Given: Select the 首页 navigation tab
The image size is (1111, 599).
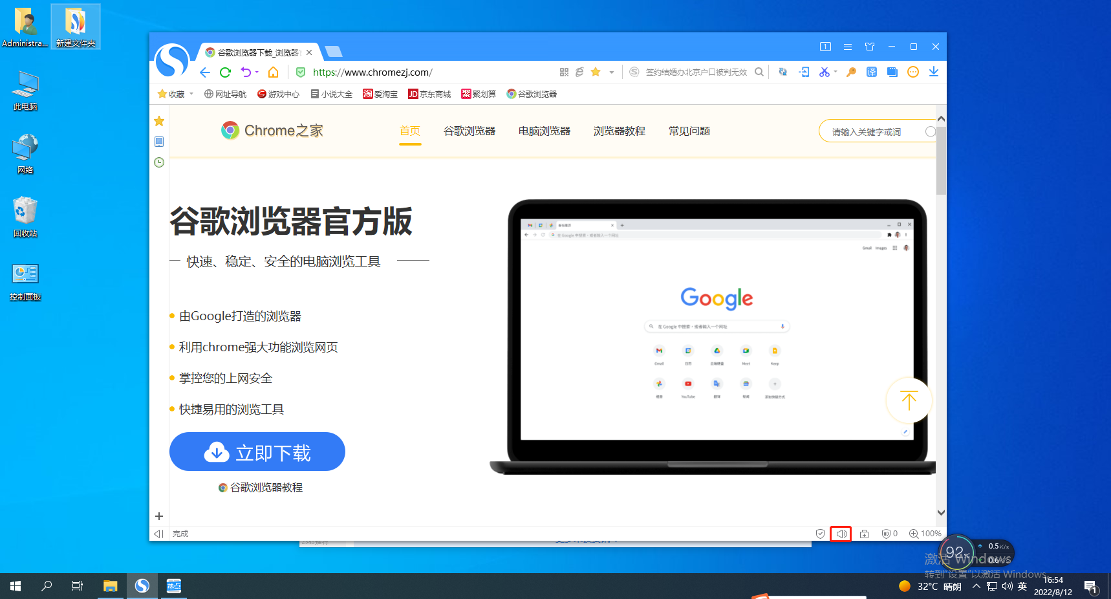Looking at the screenshot, I should [x=410, y=131].
